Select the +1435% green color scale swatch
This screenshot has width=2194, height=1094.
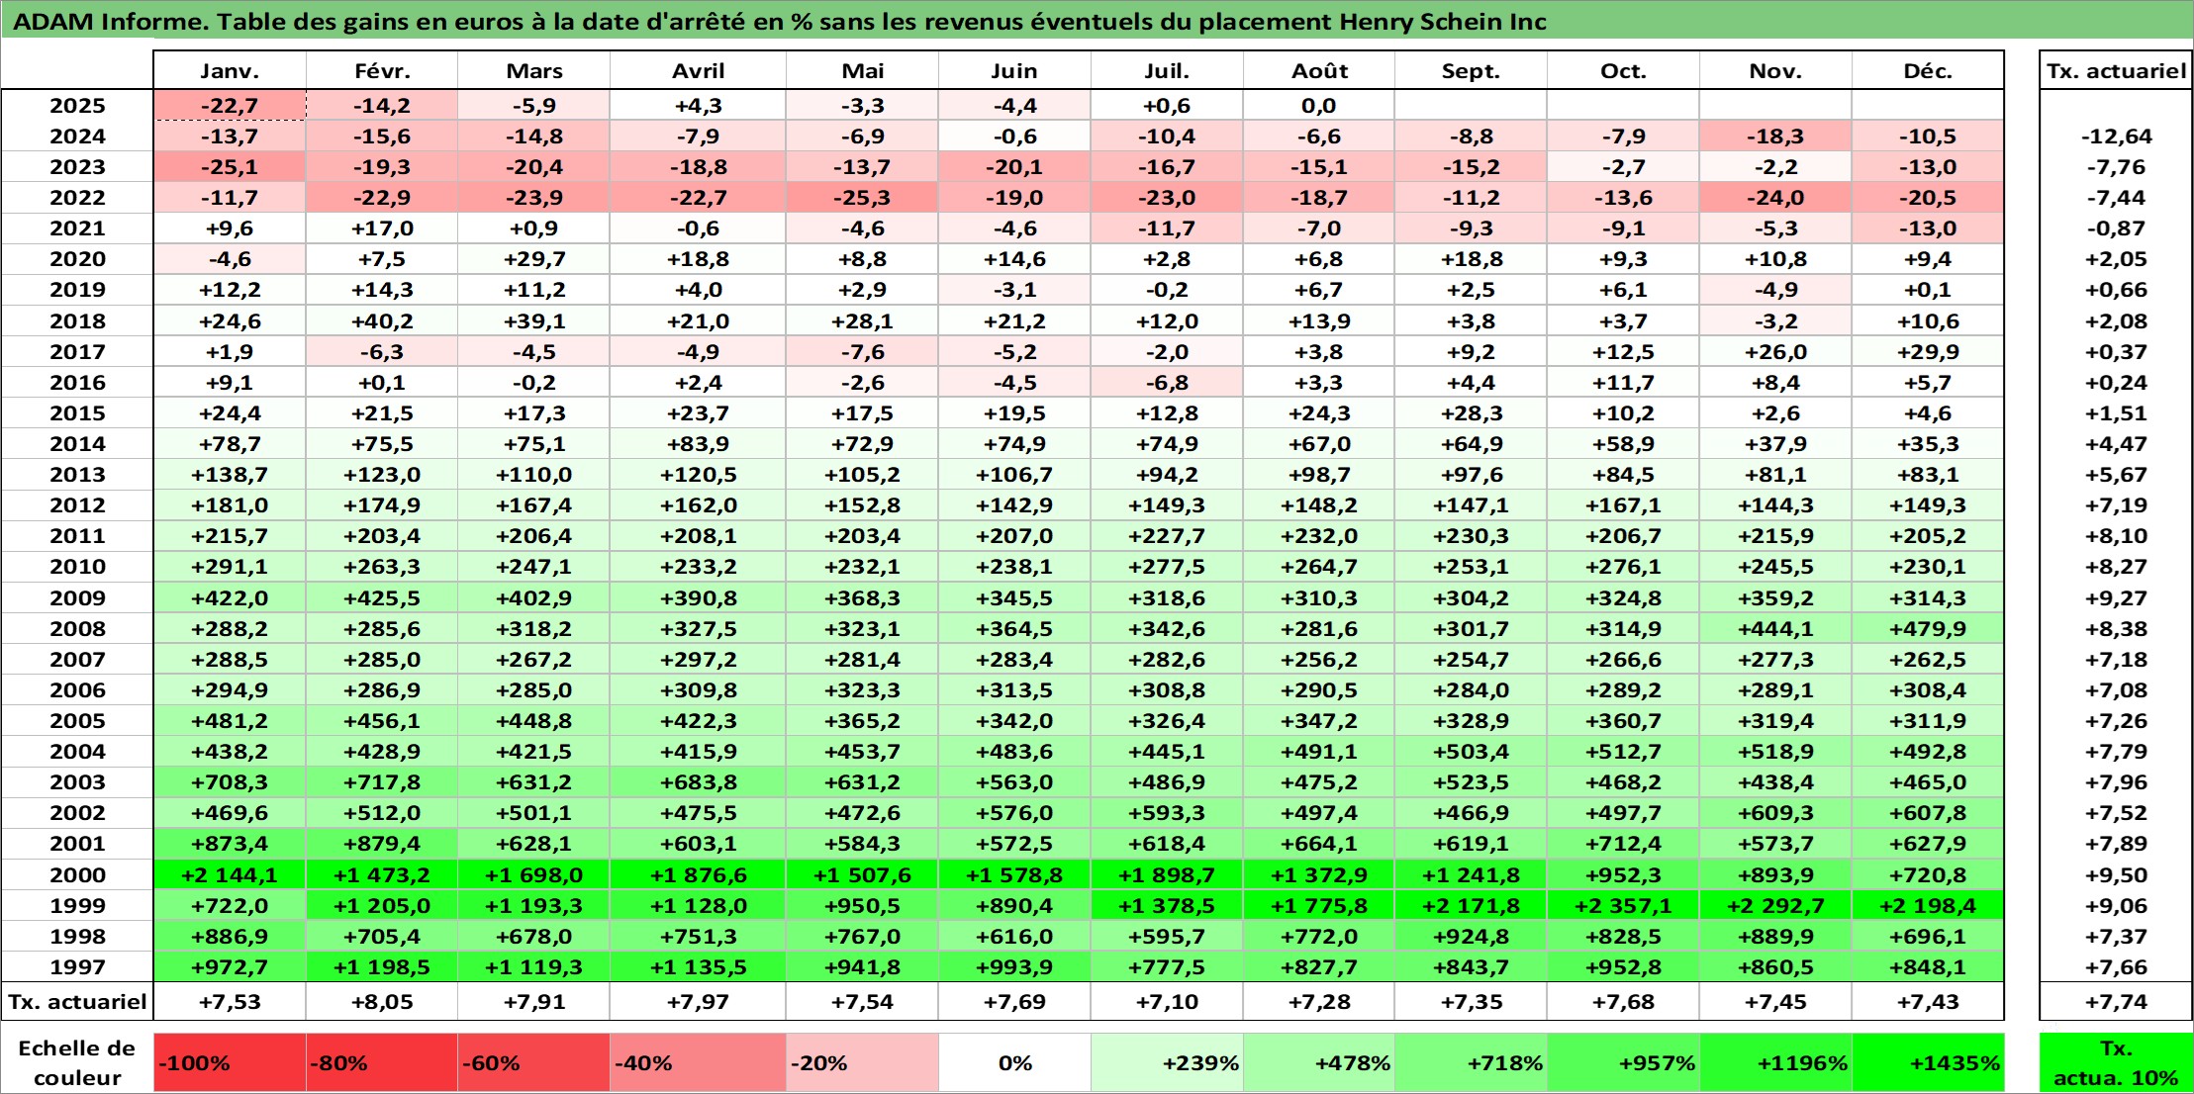point(1928,1062)
